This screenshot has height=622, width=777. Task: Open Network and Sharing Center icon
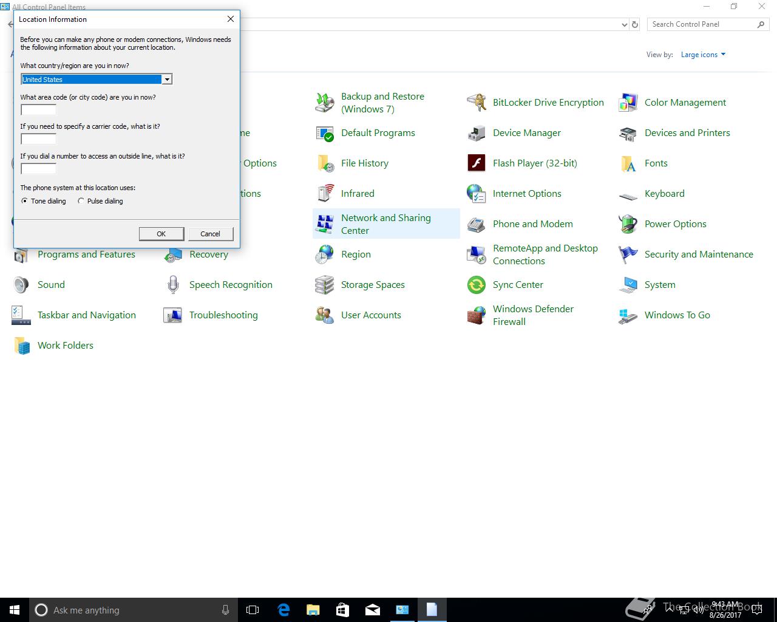[x=325, y=224]
